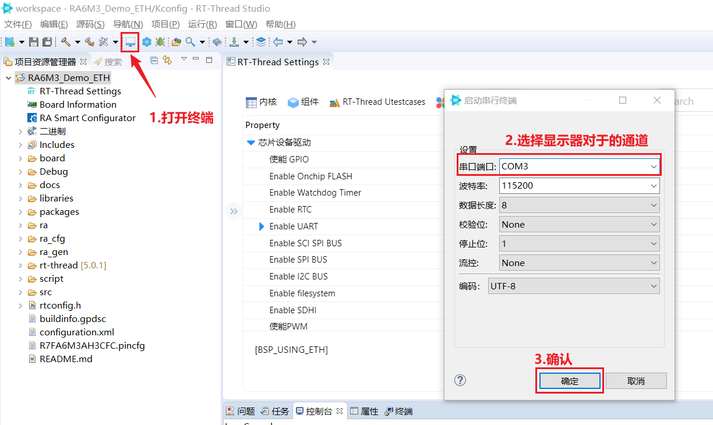Close the RT-Thread Settings tab via X

click(x=326, y=62)
